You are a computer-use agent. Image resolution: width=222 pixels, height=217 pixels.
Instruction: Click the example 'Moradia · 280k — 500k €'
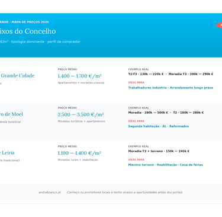point(148,113)
